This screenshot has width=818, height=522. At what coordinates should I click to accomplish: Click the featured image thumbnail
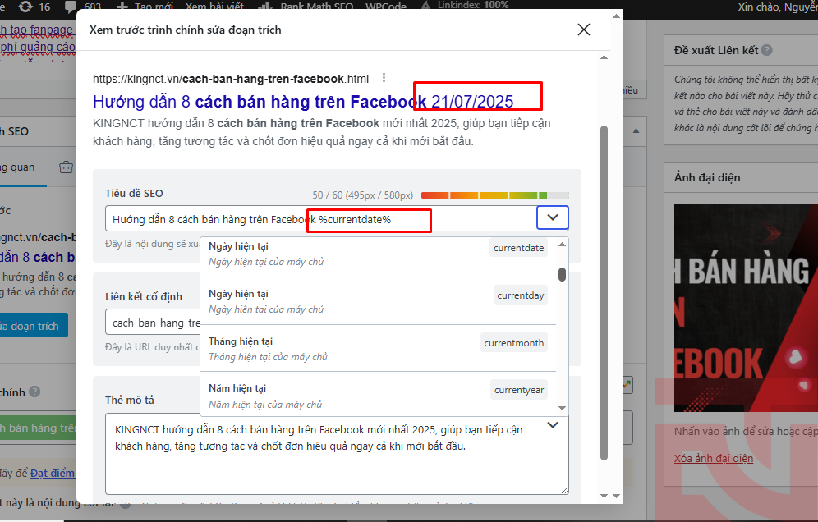pyautogui.click(x=746, y=308)
